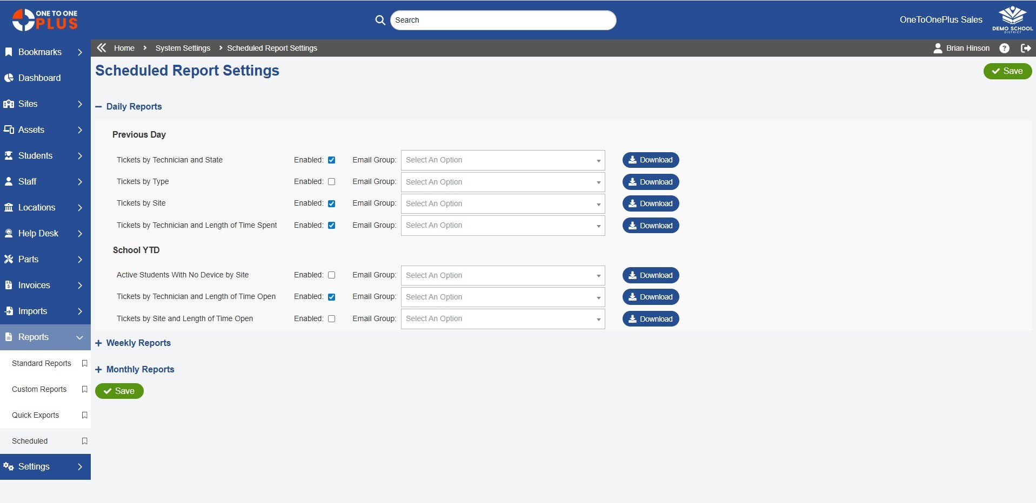Select the Parts wrench icon
1036x503 pixels.
(8, 259)
